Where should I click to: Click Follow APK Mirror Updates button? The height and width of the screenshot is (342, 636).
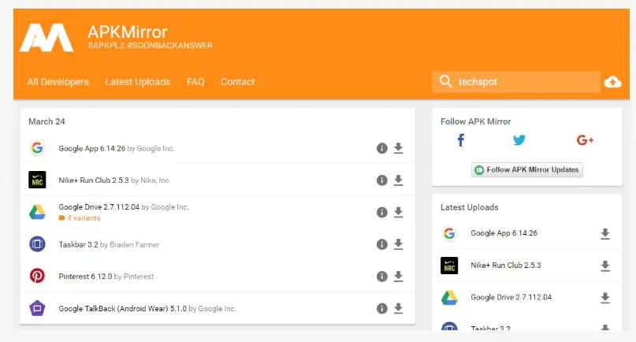(526, 169)
